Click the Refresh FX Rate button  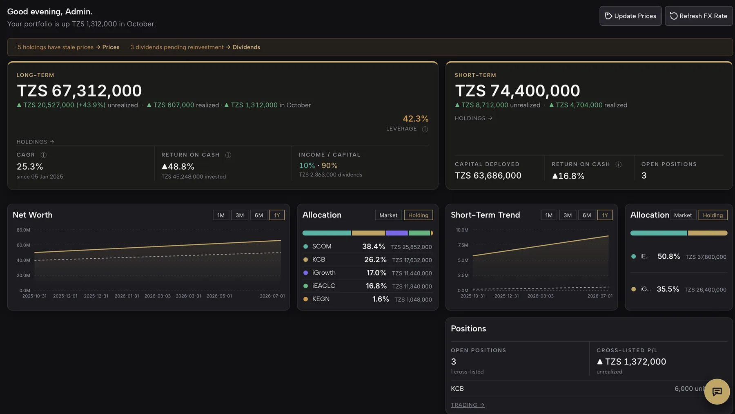[699, 16]
